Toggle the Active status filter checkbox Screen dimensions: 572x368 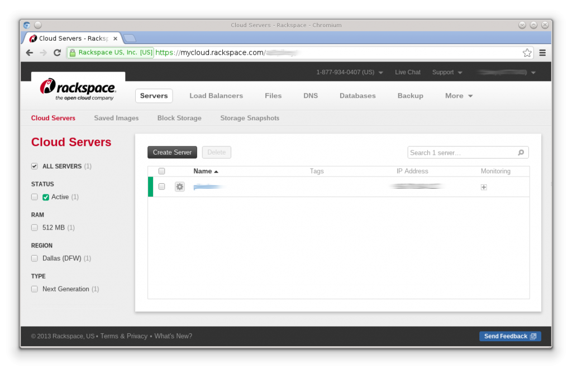coord(35,197)
